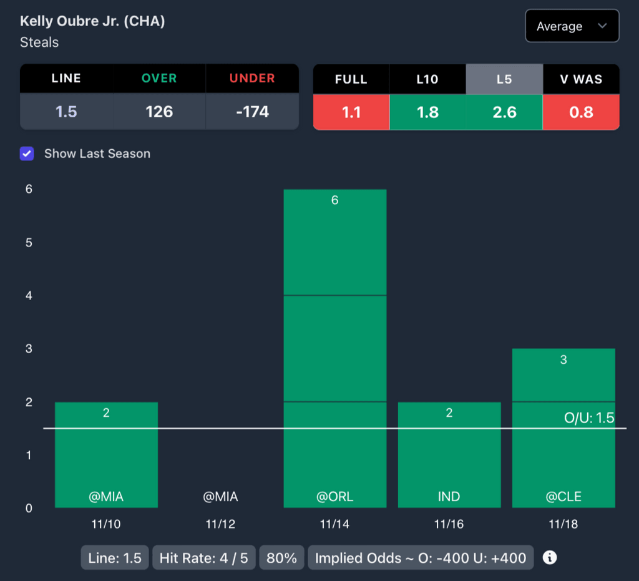Click the L5 average value 2.6
Image resolution: width=639 pixels, height=581 pixels.
(504, 112)
